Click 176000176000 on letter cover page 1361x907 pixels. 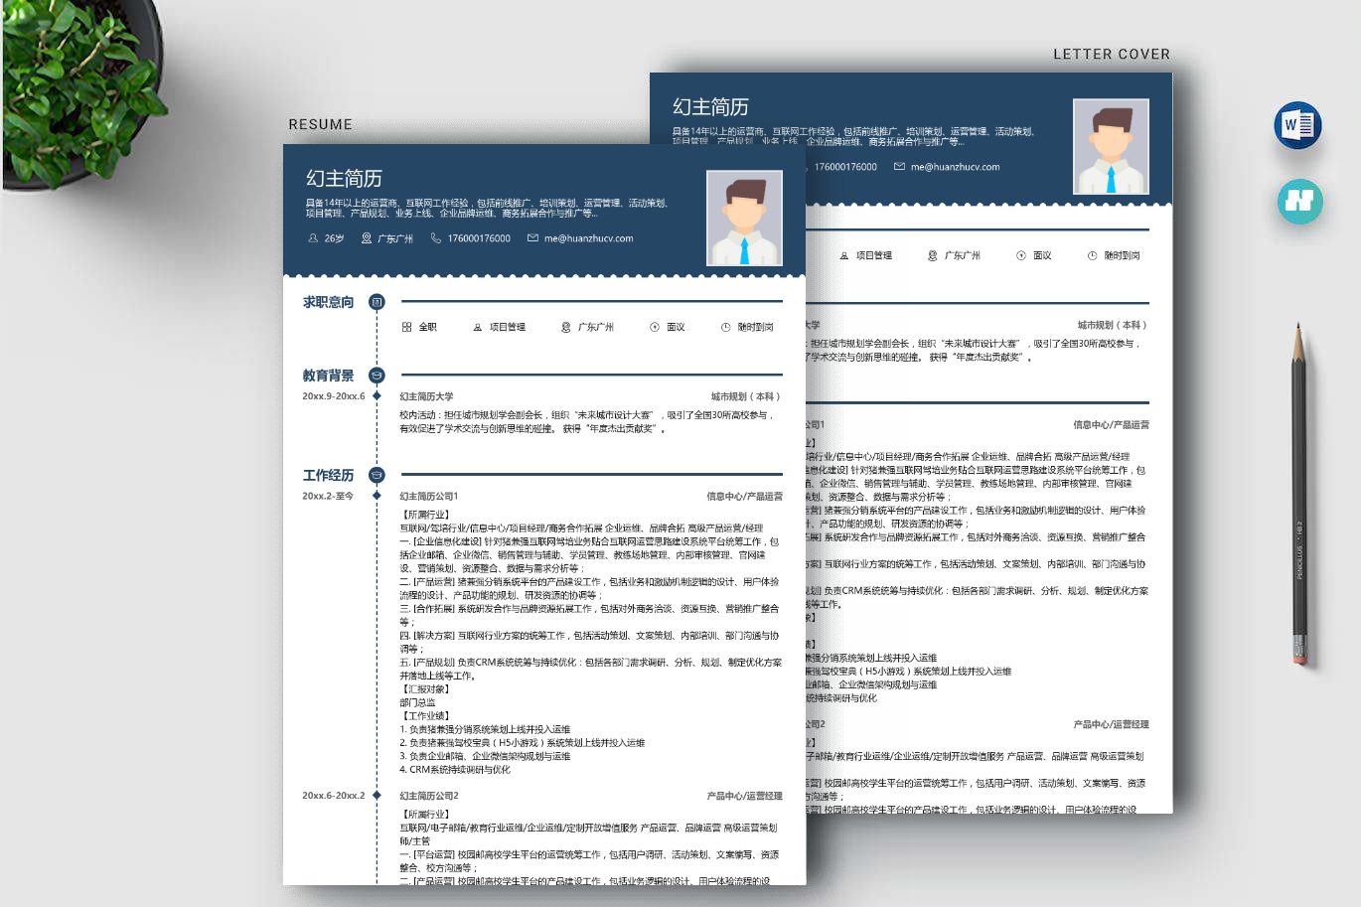click(845, 167)
